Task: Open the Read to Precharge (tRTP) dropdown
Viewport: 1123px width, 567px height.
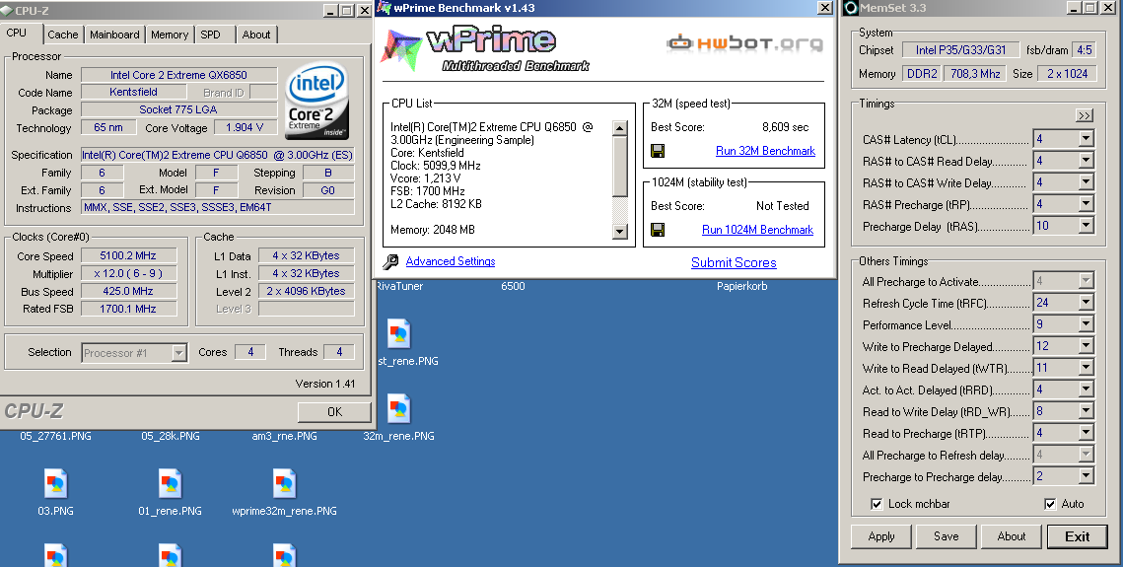Action: pyautogui.click(x=1086, y=433)
